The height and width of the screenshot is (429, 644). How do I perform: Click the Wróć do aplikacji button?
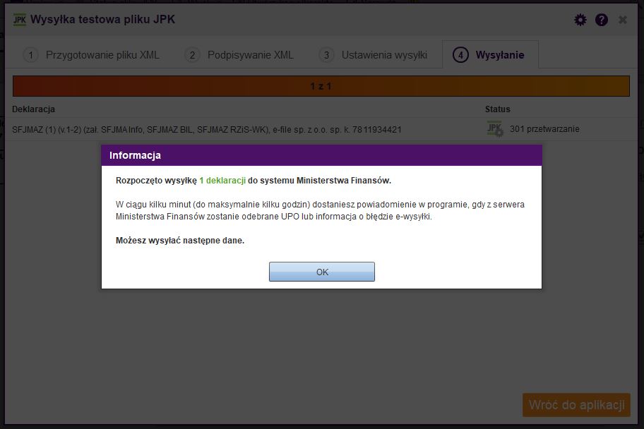click(576, 405)
